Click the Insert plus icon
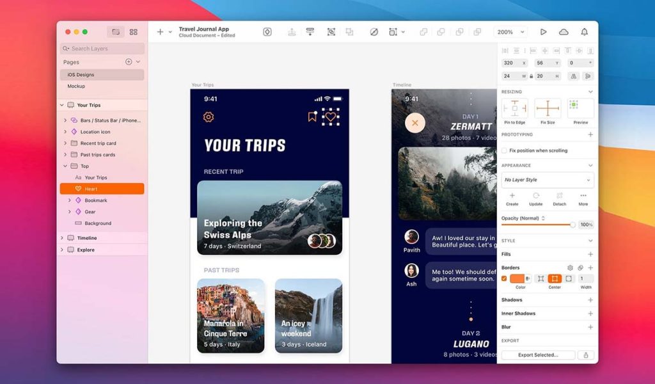Screen dimensions: 655x384 point(160,32)
